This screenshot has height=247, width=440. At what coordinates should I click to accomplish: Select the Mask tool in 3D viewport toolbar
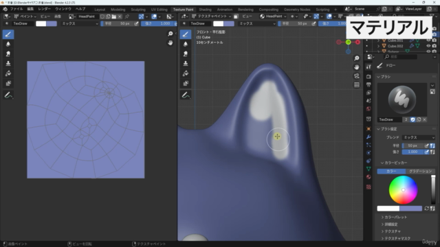point(186,84)
